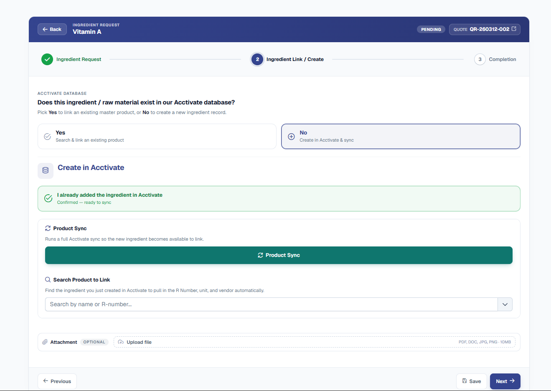Viewport: 551px width, 391px height.
Task: Choose Yes to link an existing product
Action: pos(157,136)
